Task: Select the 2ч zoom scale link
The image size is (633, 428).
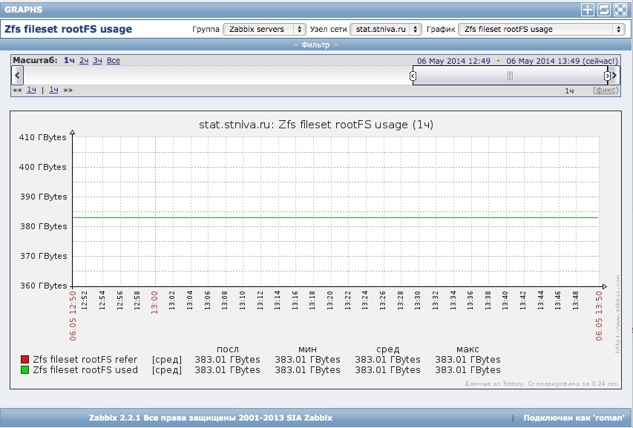Action: [x=85, y=60]
